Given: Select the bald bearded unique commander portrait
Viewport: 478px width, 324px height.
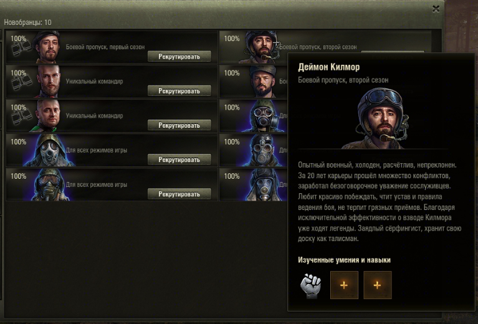Looking at the screenshot, I should [x=49, y=82].
